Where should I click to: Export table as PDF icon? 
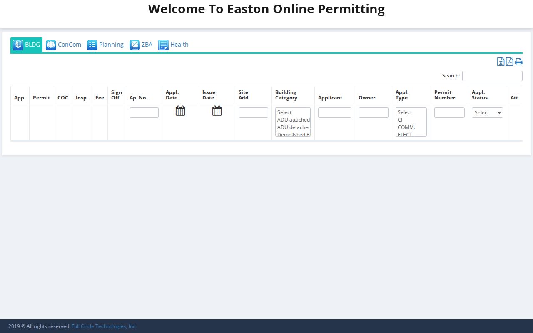[x=509, y=62]
